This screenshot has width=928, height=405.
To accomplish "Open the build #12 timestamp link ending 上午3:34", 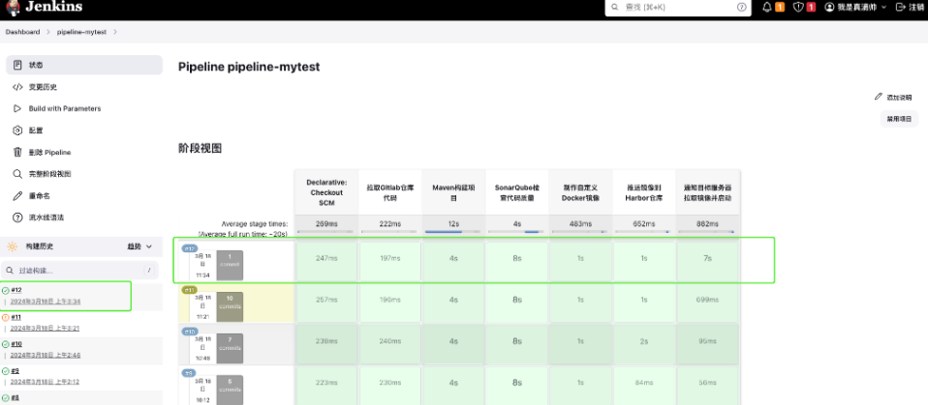I will click(45, 302).
